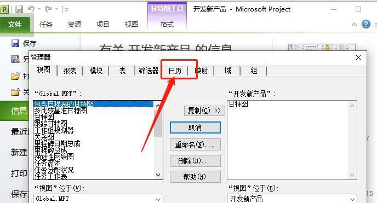Select the 视图 tab in the Organizer dialog
377x203 pixels.
[x=43, y=70]
